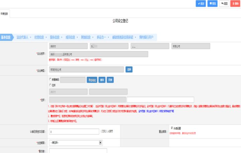The height and width of the screenshot is (153, 241).
Task: Click 选择 button beside enterprise type
Action: (129, 70)
